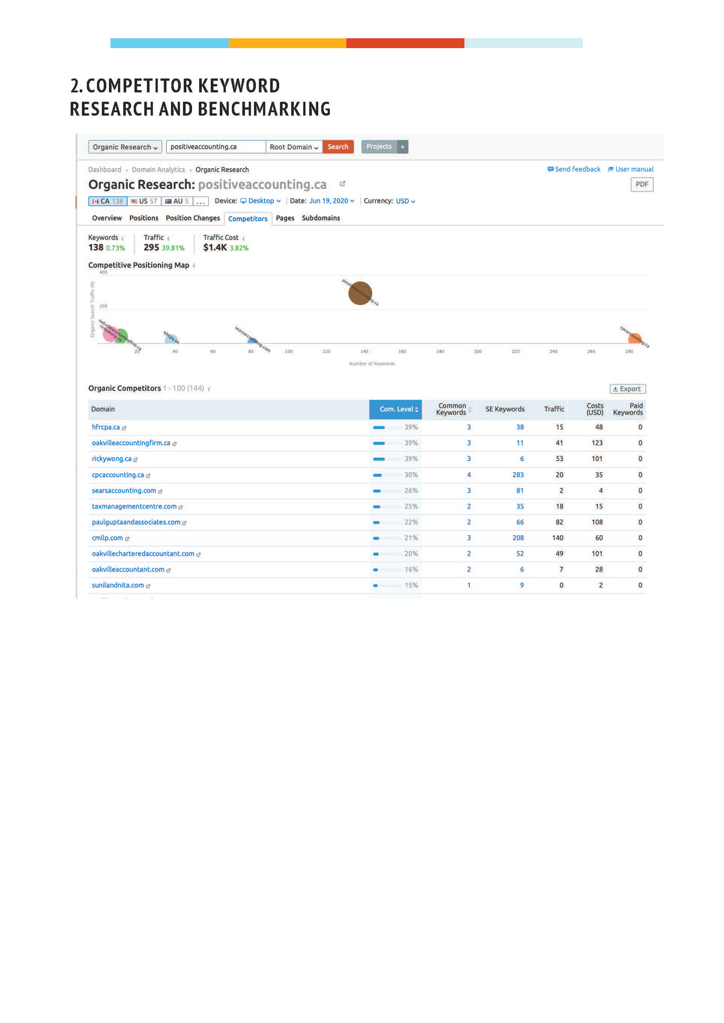
Task: Switch to the AU 5 database
Action: coord(177,201)
